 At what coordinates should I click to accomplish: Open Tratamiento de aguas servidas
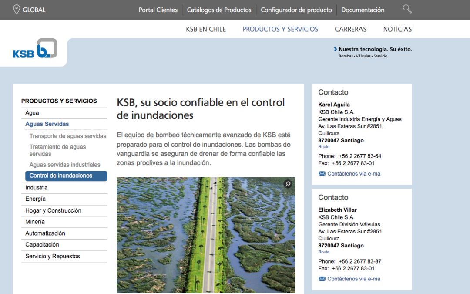tap(57, 150)
